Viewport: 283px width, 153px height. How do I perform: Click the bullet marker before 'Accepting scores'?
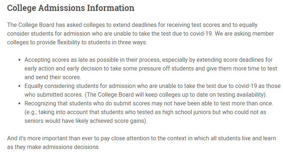pos(20,60)
